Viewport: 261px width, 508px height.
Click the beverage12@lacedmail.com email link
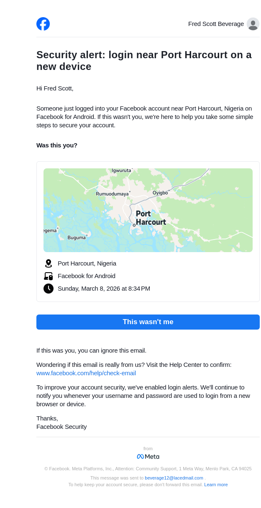174,478
